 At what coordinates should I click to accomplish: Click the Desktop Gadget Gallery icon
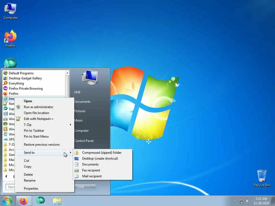tap(5, 78)
